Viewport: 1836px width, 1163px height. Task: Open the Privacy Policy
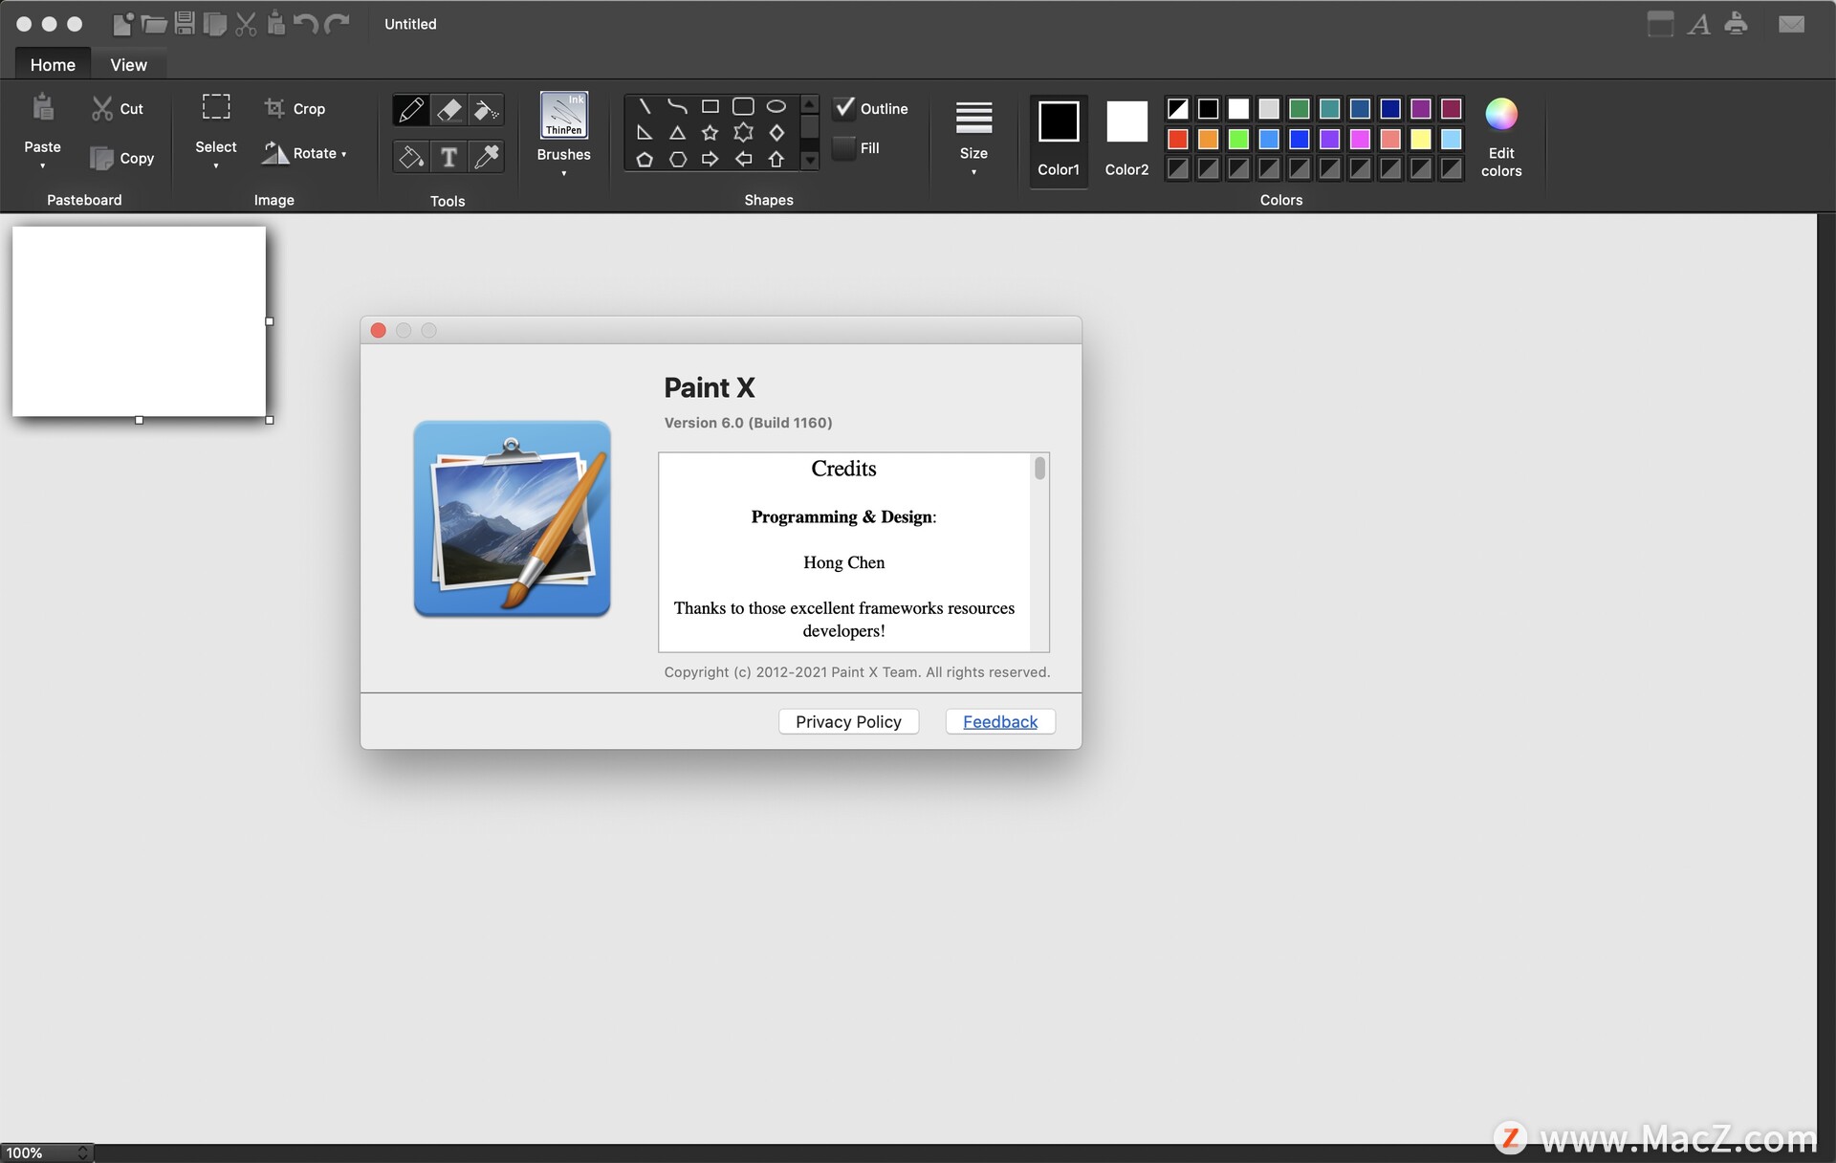(x=848, y=722)
